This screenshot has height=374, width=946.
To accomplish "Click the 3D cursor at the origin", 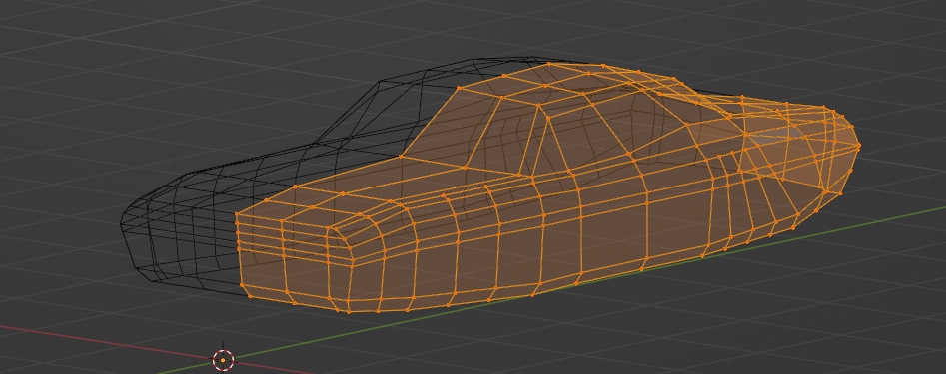I will (223, 360).
